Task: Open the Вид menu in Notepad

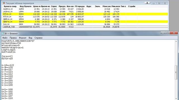Action: [30, 38]
